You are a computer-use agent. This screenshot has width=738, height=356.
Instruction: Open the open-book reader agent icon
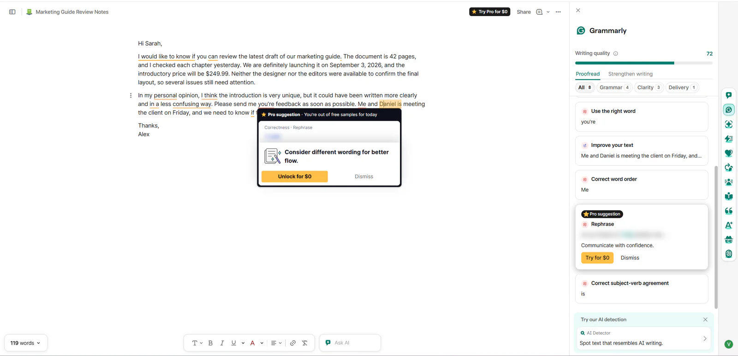729,196
